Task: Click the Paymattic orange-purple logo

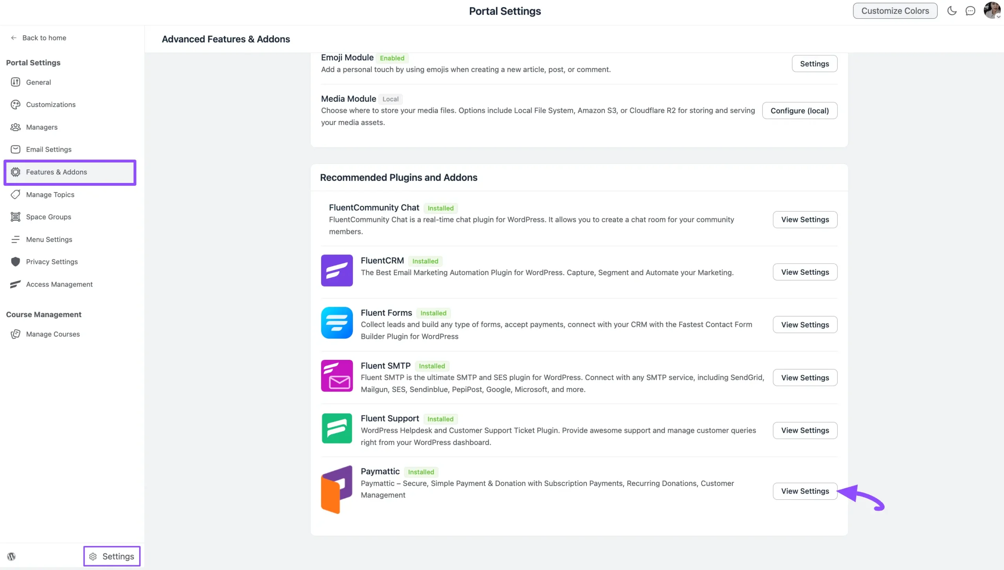Action: coord(337,489)
